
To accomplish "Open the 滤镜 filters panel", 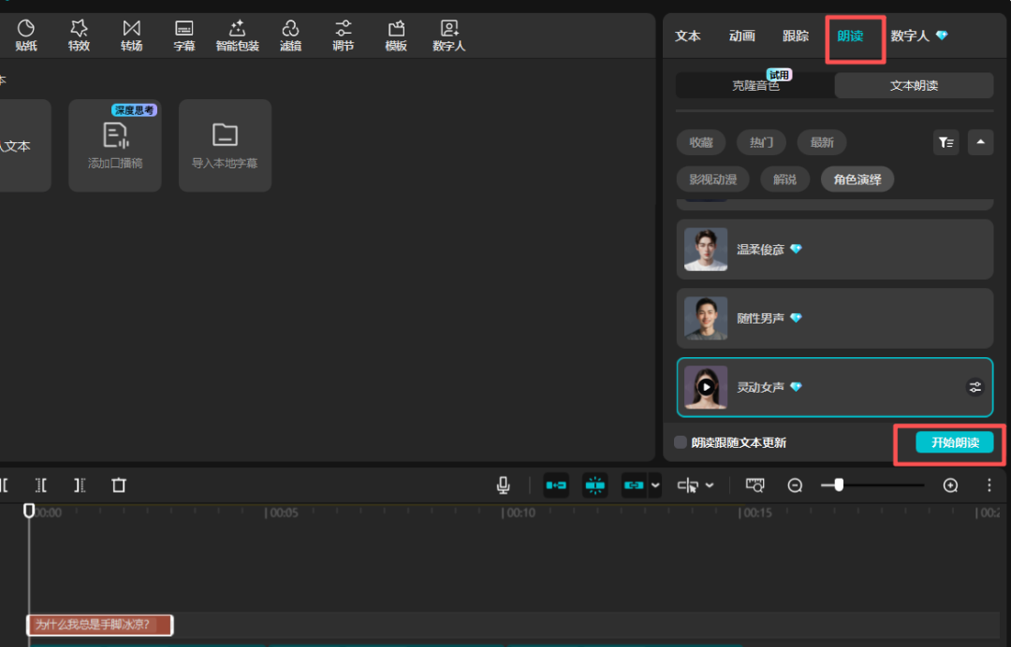I will click(290, 35).
